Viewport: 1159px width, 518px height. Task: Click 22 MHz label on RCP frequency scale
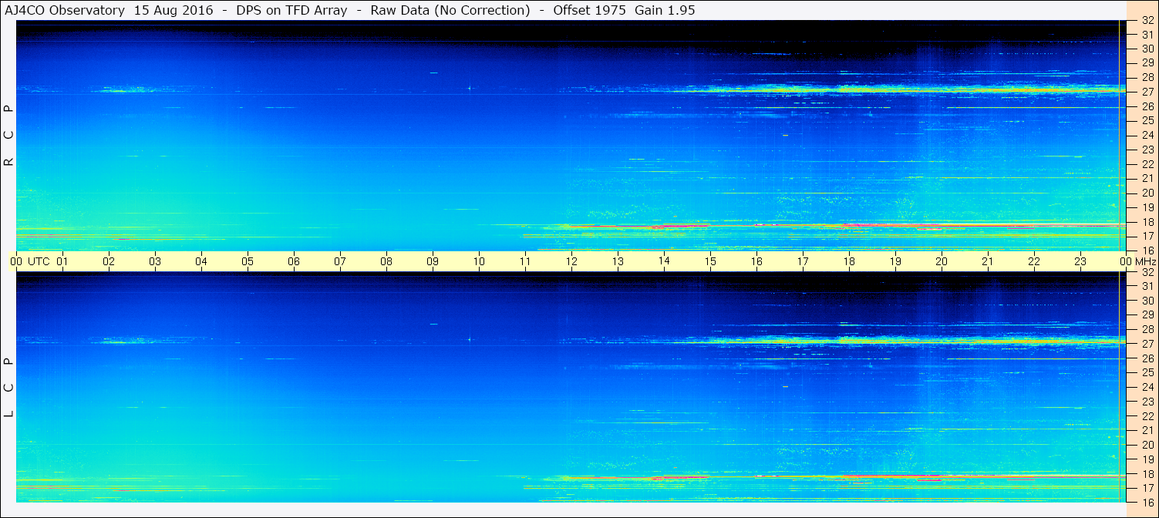pos(1147,164)
